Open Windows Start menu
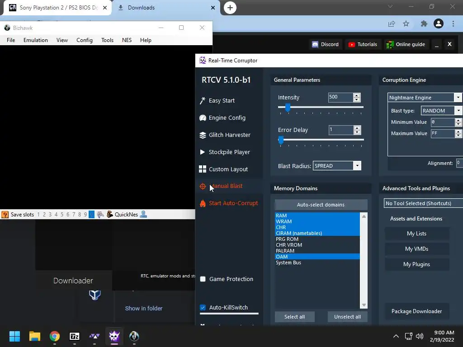This screenshot has height=347, width=463. 14,336
